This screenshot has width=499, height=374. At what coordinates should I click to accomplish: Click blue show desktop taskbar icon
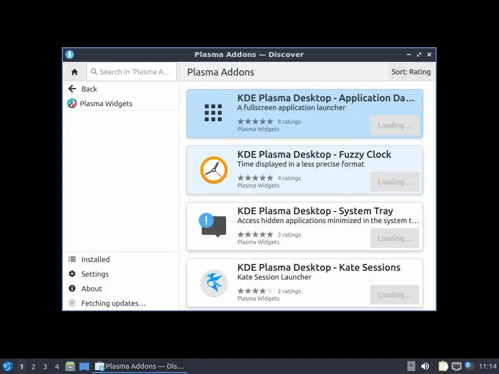(x=84, y=367)
